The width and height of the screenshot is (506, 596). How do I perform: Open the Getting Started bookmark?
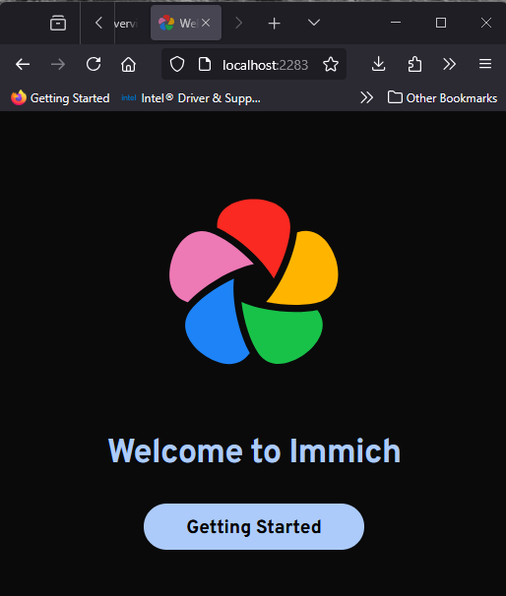60,98
